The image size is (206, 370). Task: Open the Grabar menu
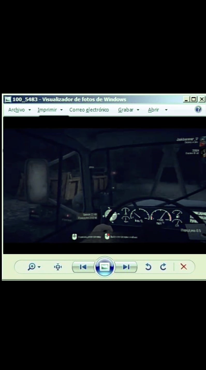click(x=126, y=110)
